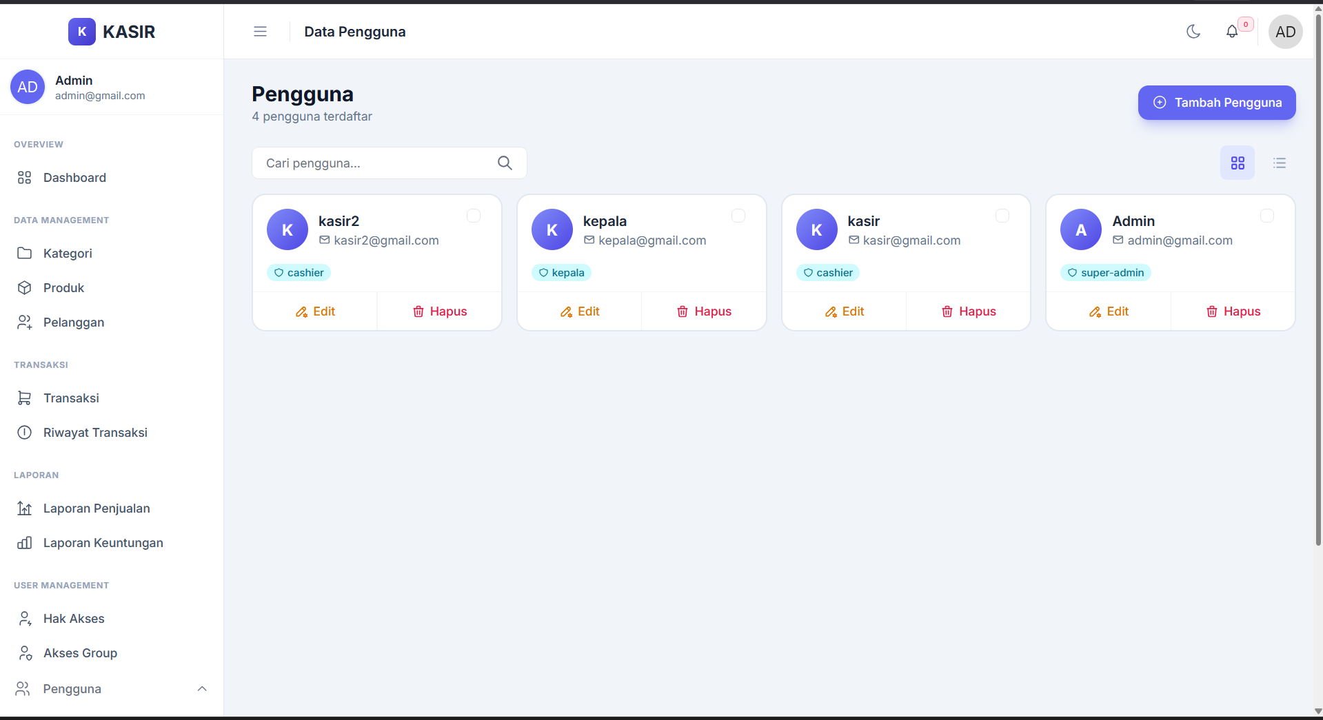Edit the Admin user

[1109, 311]
